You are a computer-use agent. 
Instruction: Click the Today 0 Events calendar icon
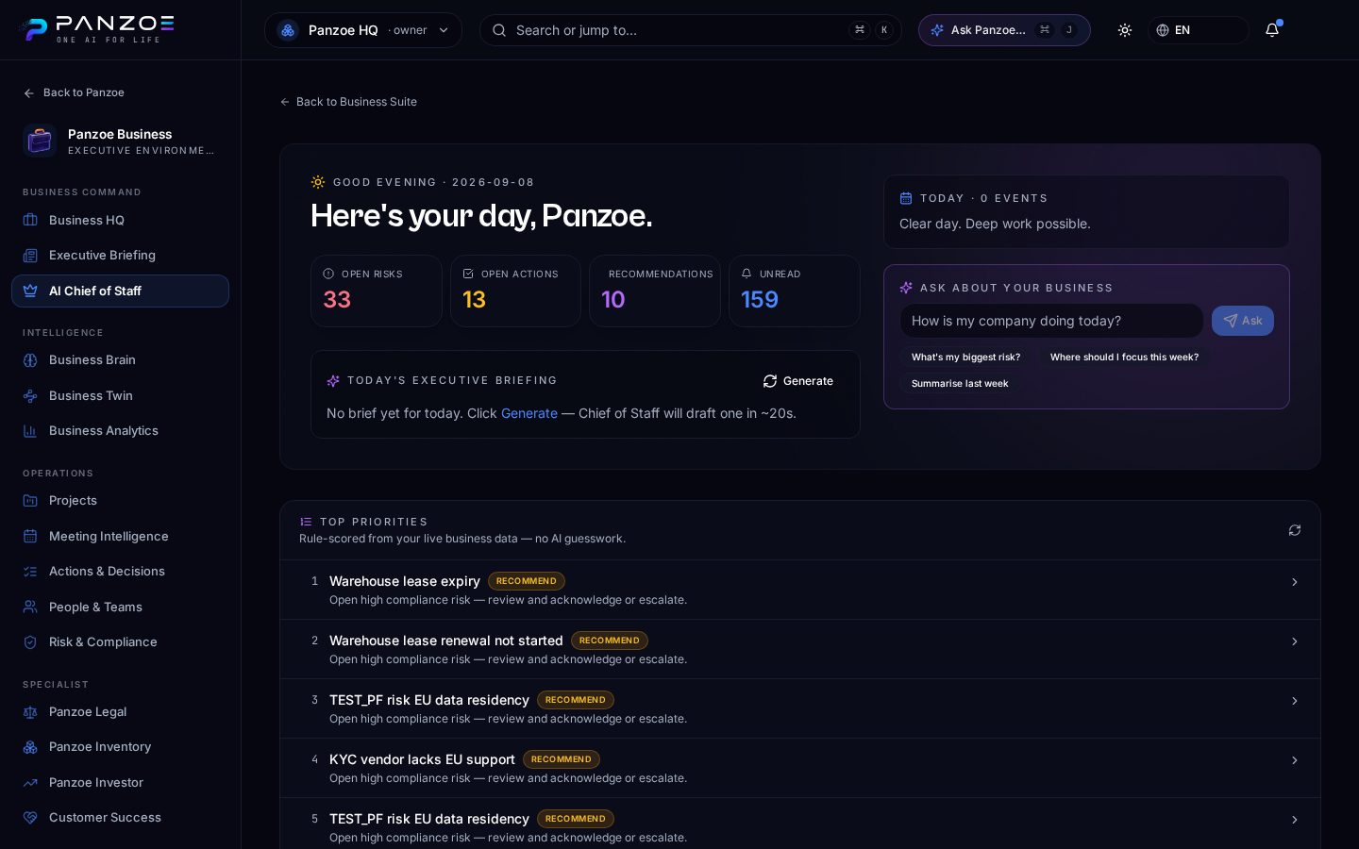(906, 198)
